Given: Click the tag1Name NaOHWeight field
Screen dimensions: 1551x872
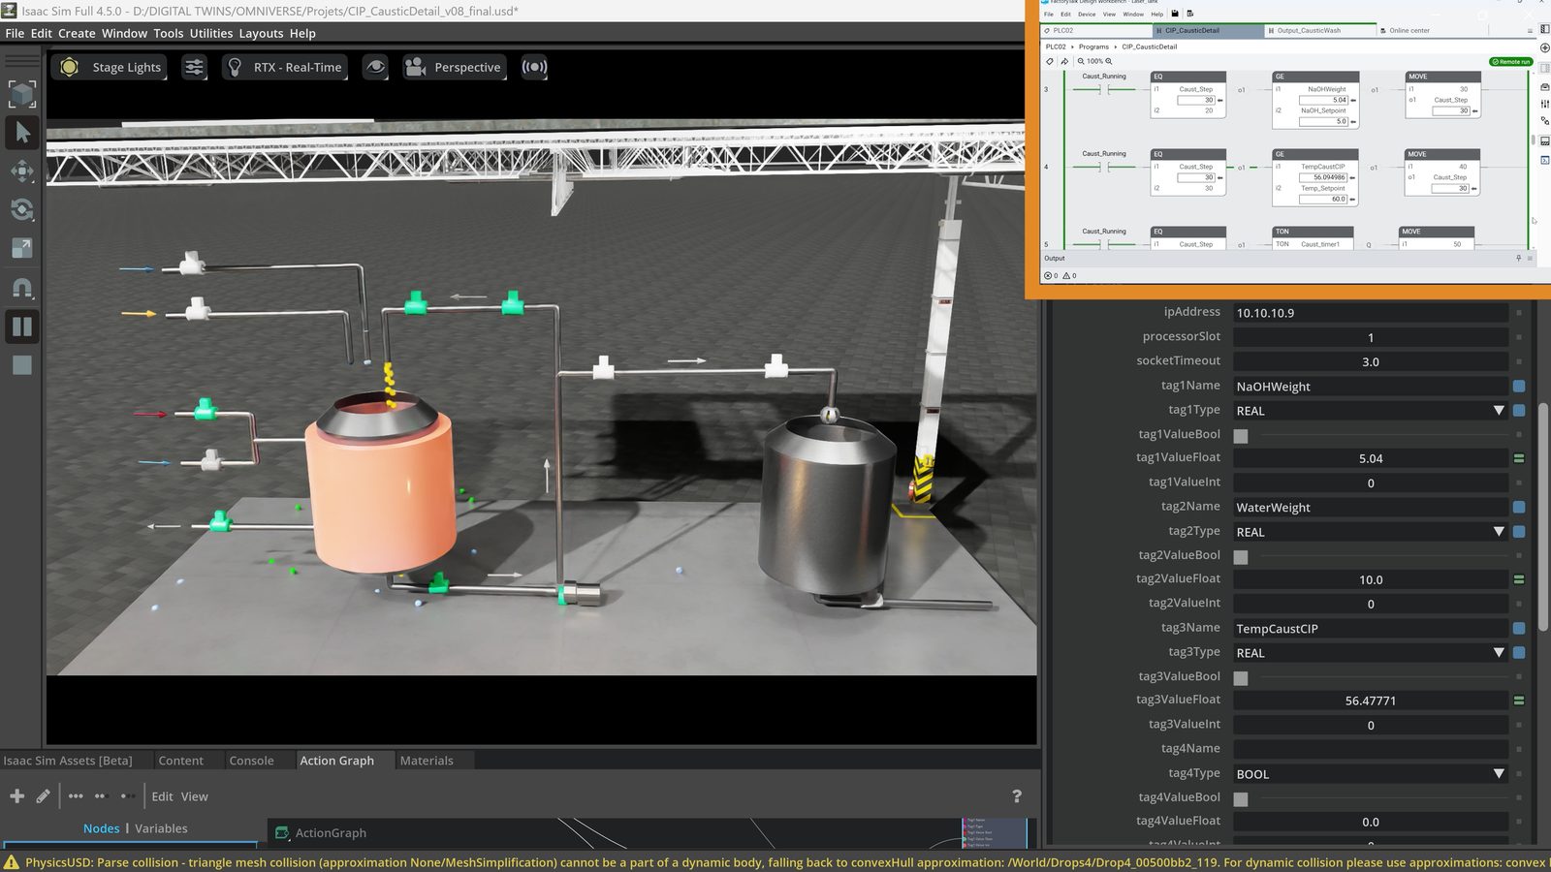Looking at the screenshot, I should pos(1371,387).
